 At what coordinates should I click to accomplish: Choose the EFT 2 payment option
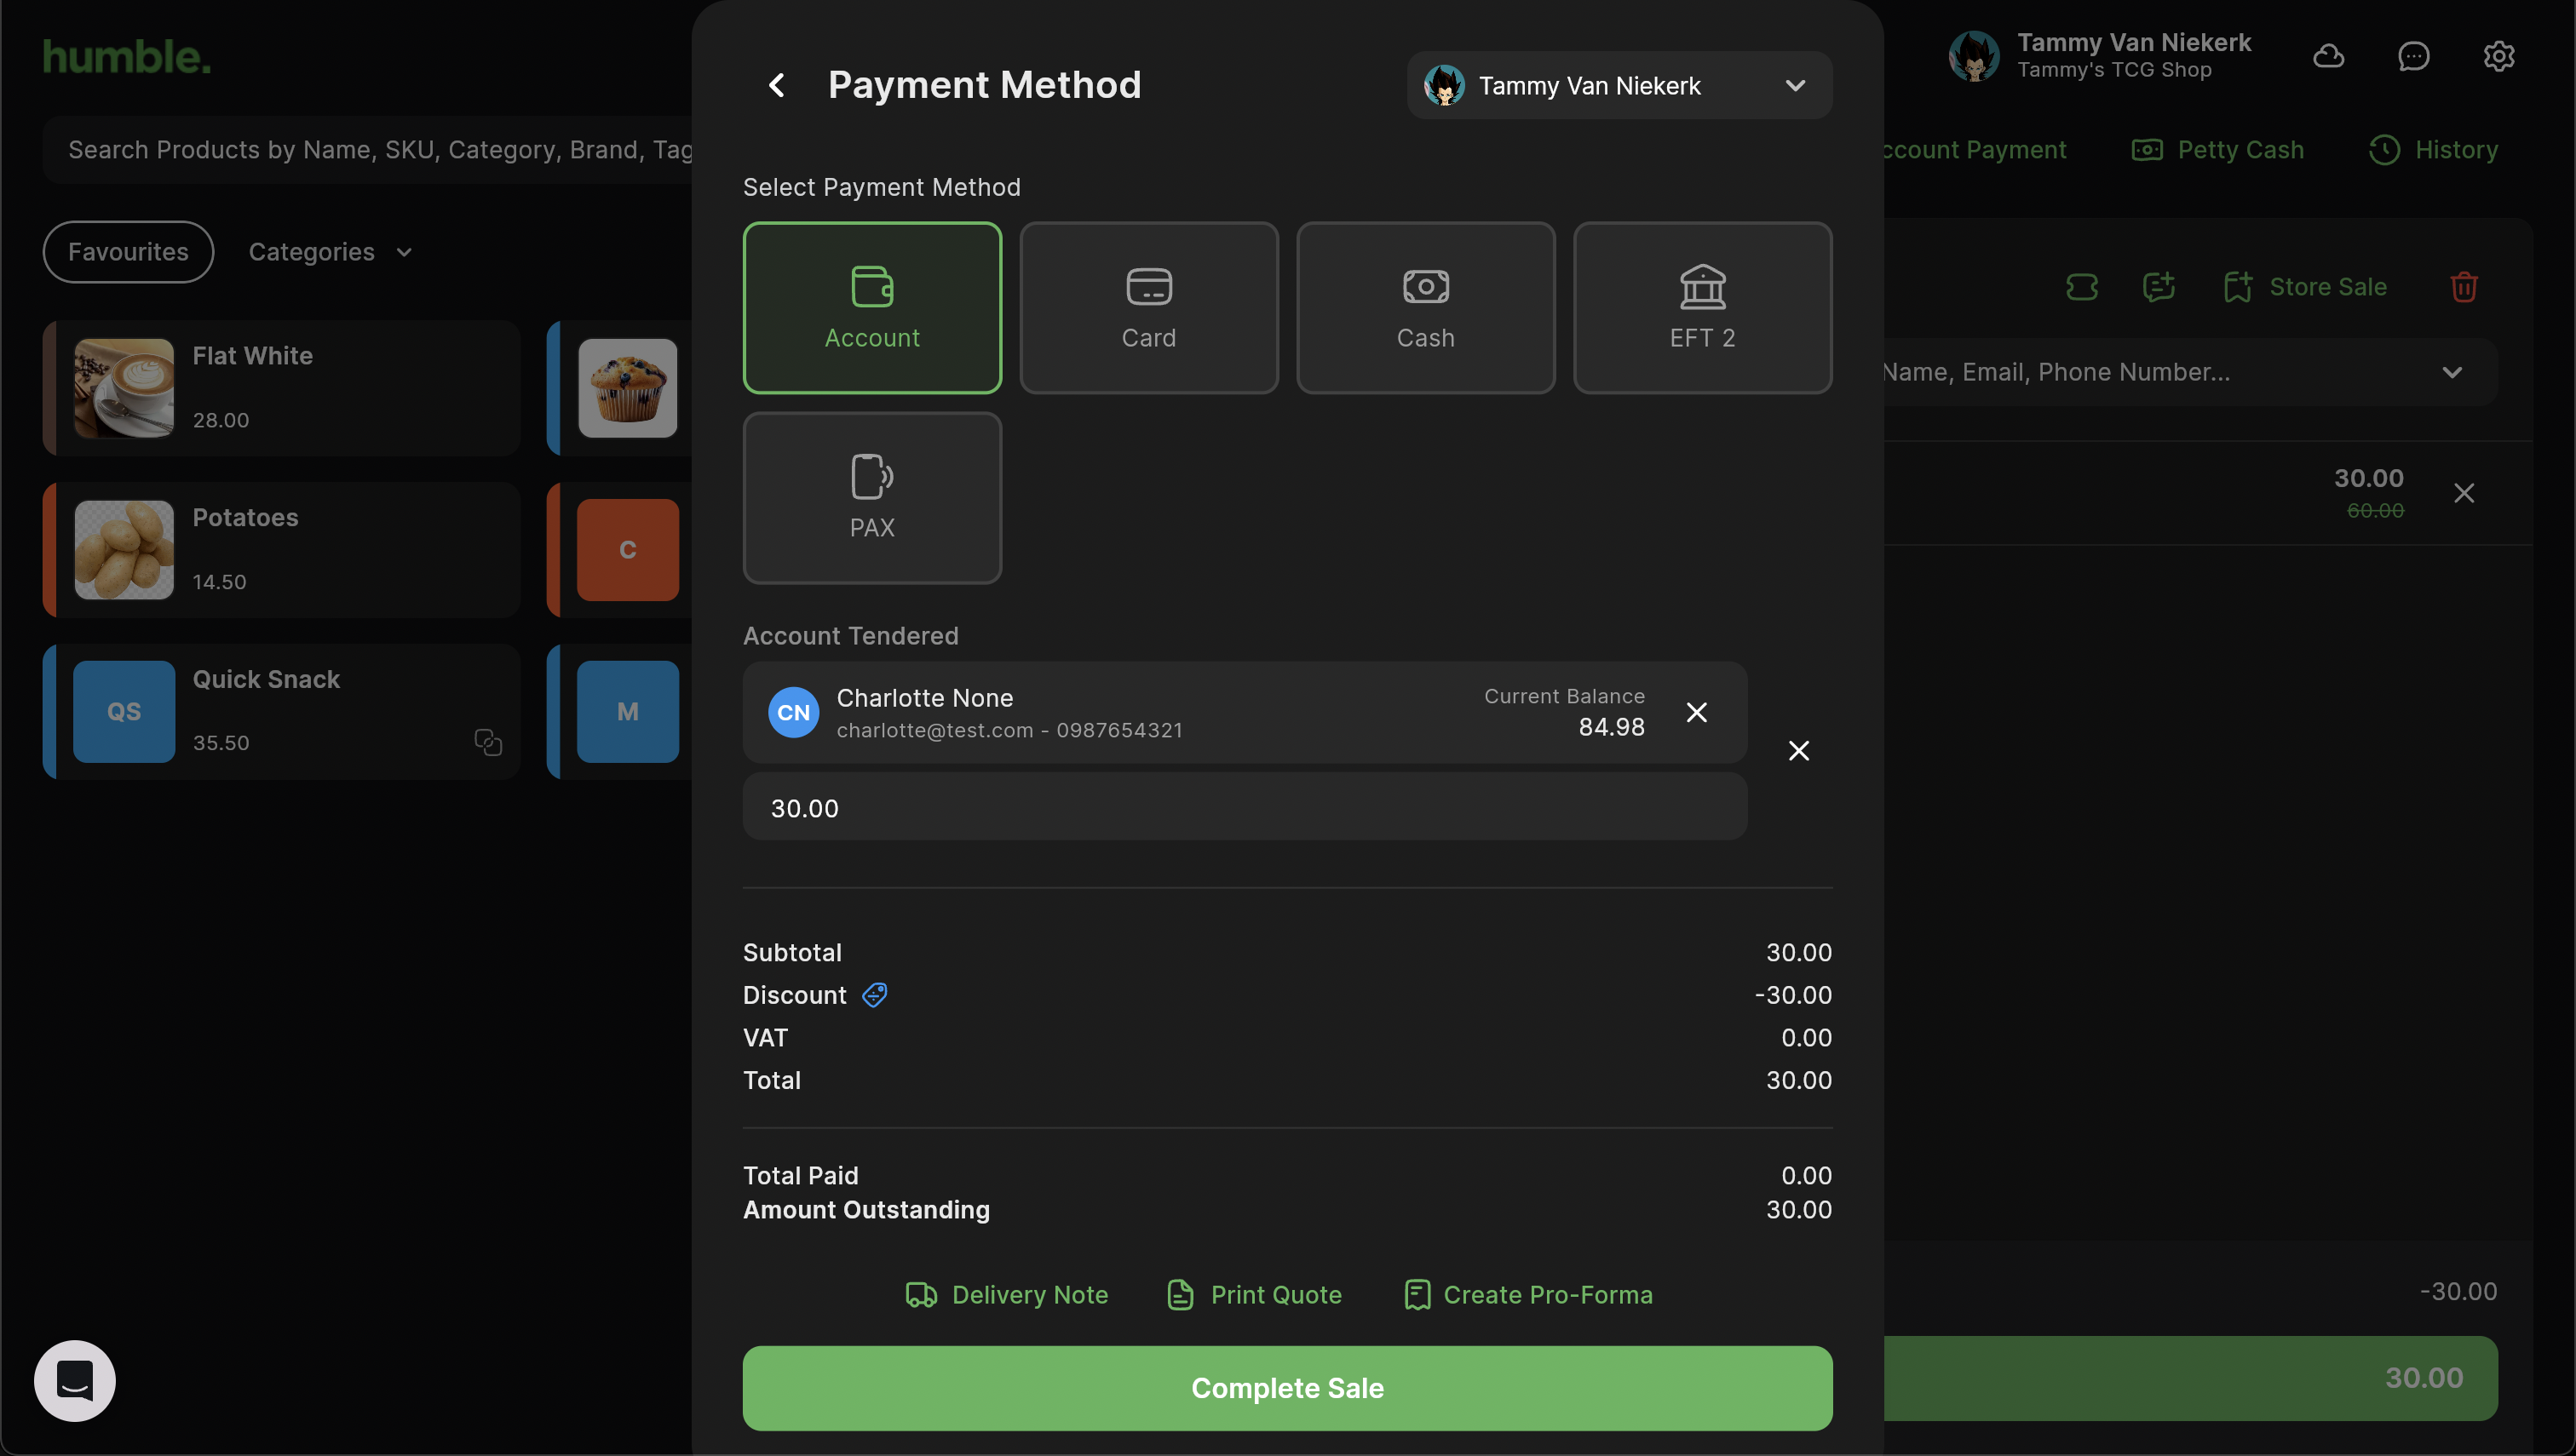click(1702, 308)
